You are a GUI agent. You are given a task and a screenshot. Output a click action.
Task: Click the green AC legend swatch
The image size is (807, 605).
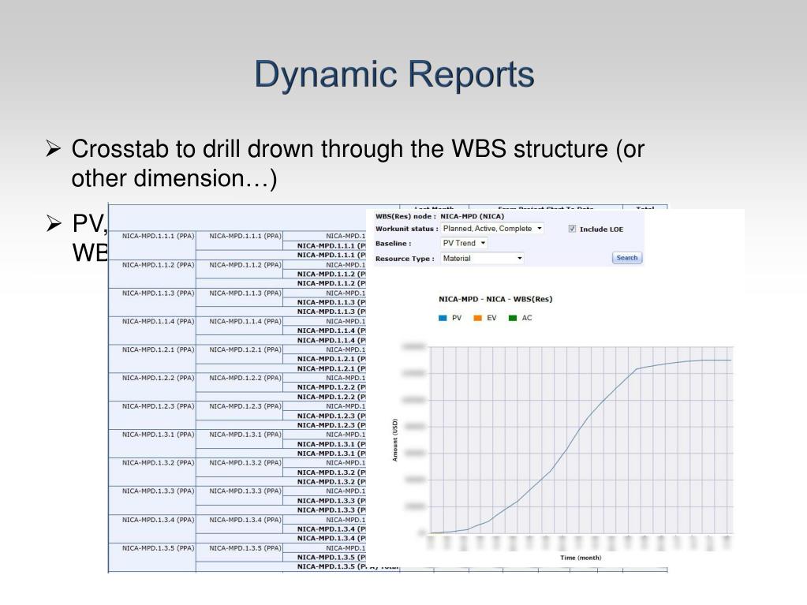(x=513, y=318)
